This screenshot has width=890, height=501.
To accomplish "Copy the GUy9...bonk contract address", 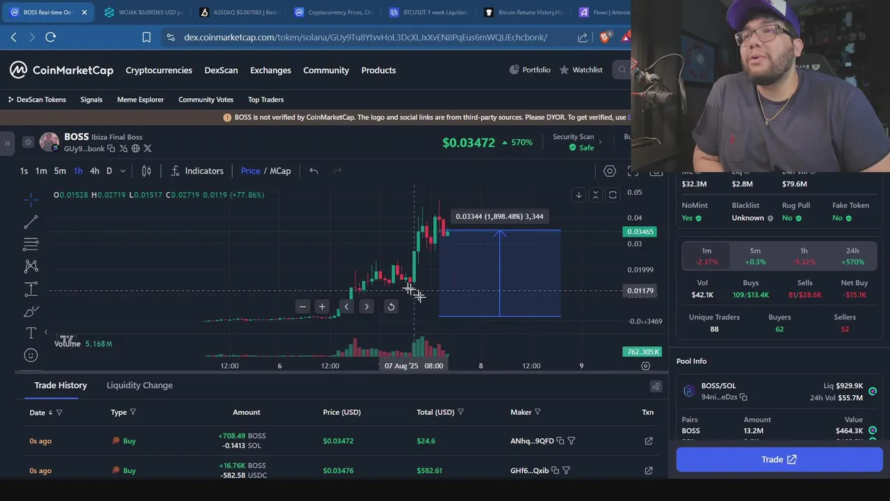I will (x=111, y=148).
